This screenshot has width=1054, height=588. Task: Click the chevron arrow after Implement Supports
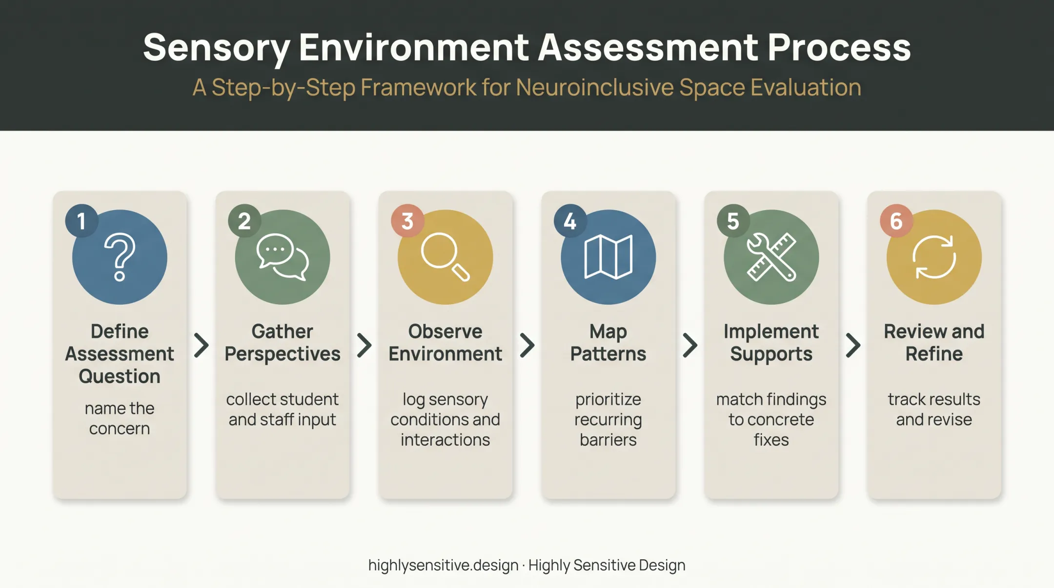pyautogui.click(x=853, y=345)
